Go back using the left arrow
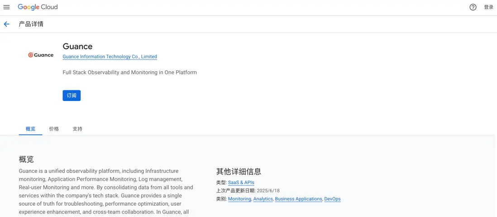497x217 pixels. (7, 24)
